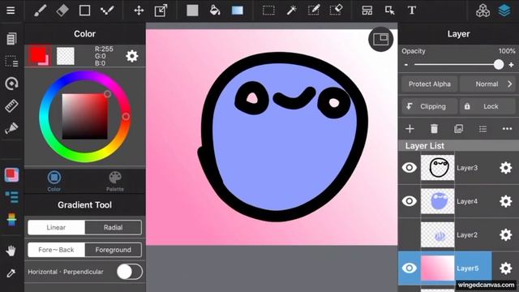Image resolution: width=519 pixels, height=292 pixels.
Task: Open the tool properties list icon
Action: coord(11,197)
